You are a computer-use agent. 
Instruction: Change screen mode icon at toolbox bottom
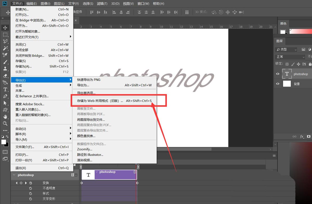tap(5, 159)
